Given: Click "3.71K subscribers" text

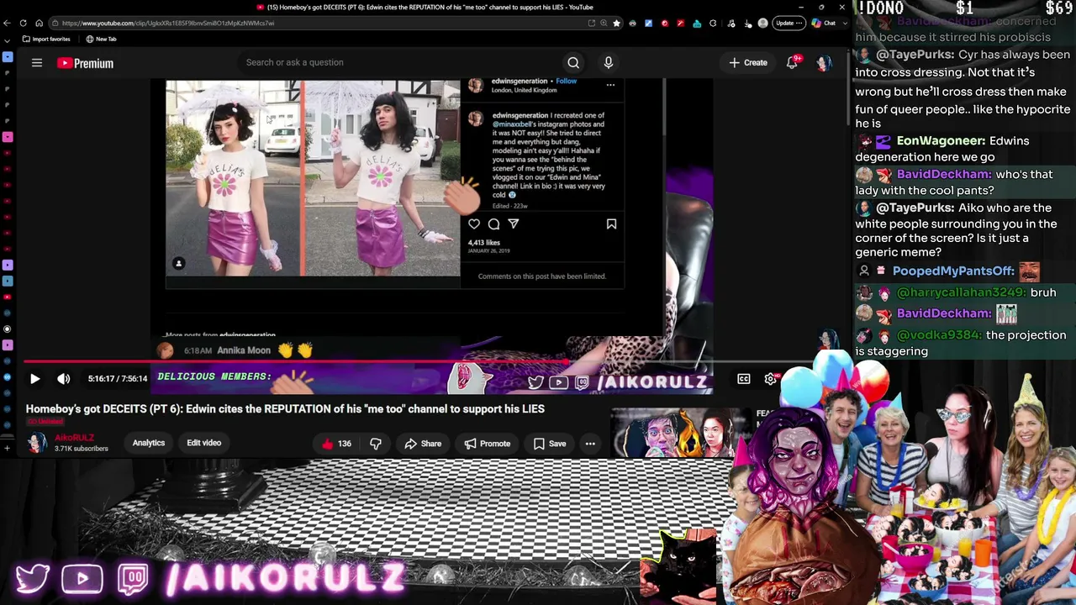Looking at the screenshot, I should [x=82, y=449].
